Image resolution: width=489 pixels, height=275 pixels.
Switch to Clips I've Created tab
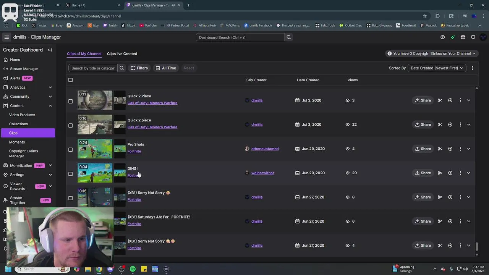coord(122,53)
